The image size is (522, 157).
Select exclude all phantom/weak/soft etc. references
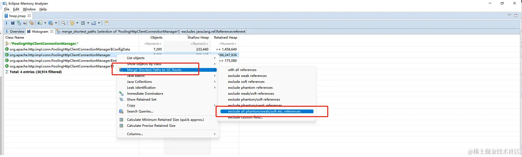click(266, 111)
